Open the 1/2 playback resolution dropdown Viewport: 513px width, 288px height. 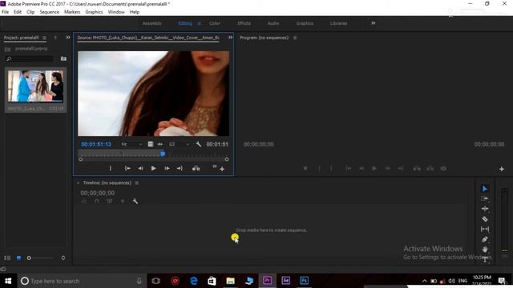tap(179, 144)
